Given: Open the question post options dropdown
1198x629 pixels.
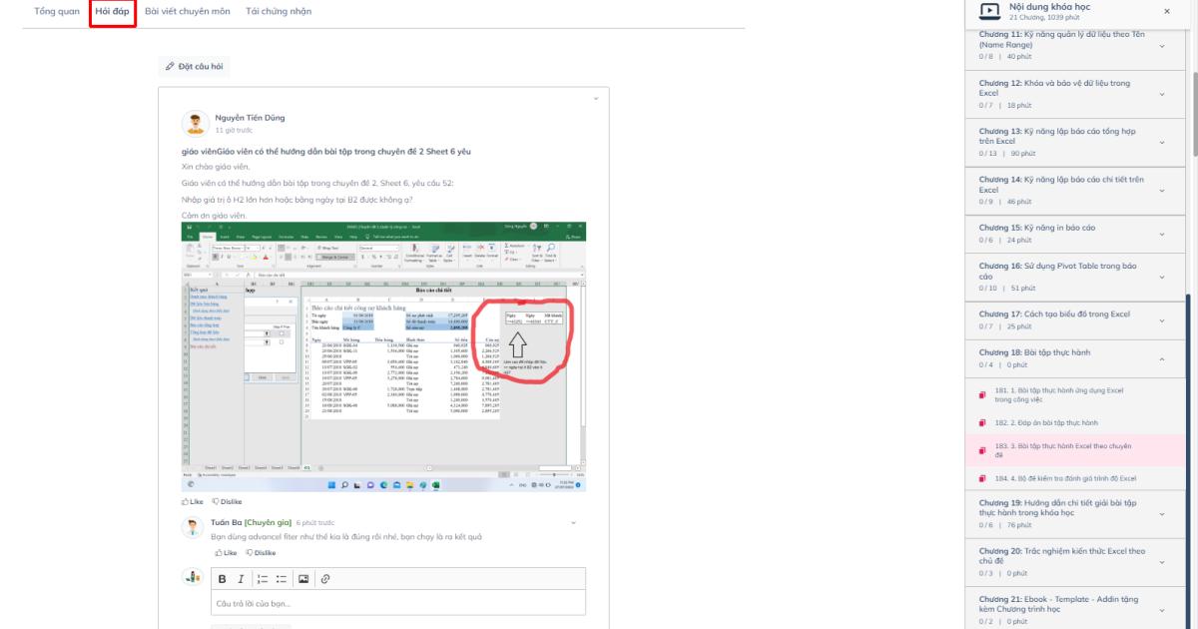Looking at the screenshot, I should [x=595, y=97].
